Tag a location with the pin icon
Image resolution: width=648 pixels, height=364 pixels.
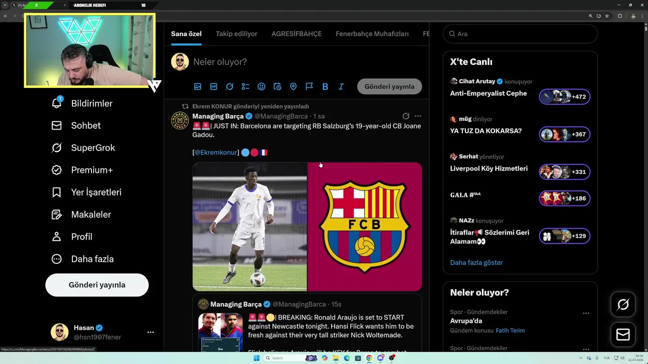pyautogui.click(x=293, y=86)
